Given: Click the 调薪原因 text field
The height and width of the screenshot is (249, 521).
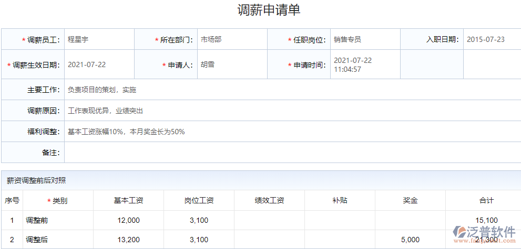Looking at the screenshot, I should pyautogui.click(x=292, y=111).
